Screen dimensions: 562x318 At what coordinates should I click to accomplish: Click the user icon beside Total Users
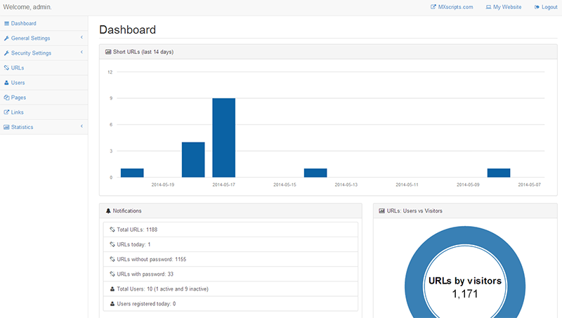112,289
